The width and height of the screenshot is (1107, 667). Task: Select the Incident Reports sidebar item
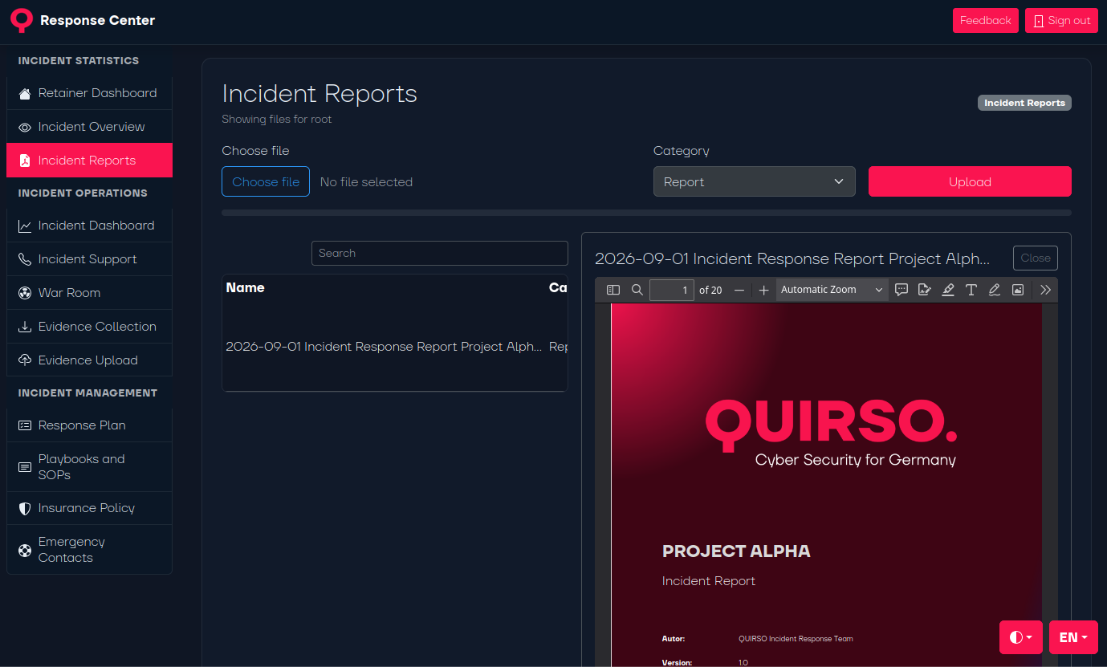coord(89,161)
